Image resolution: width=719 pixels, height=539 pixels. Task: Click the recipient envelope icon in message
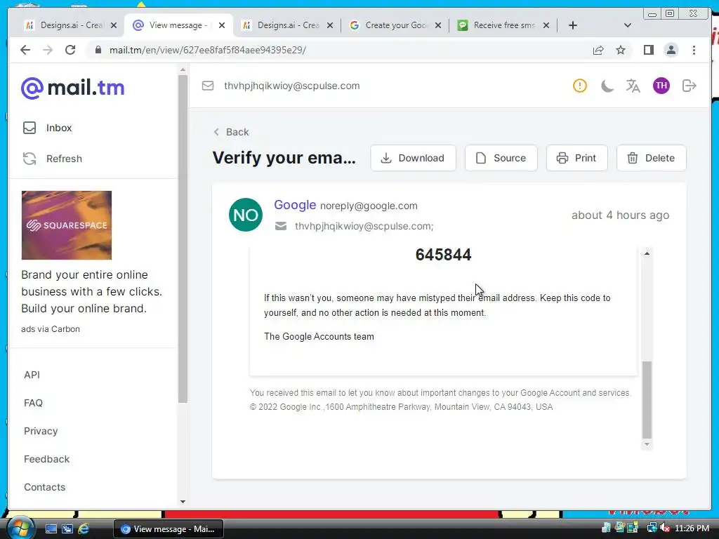281,226
